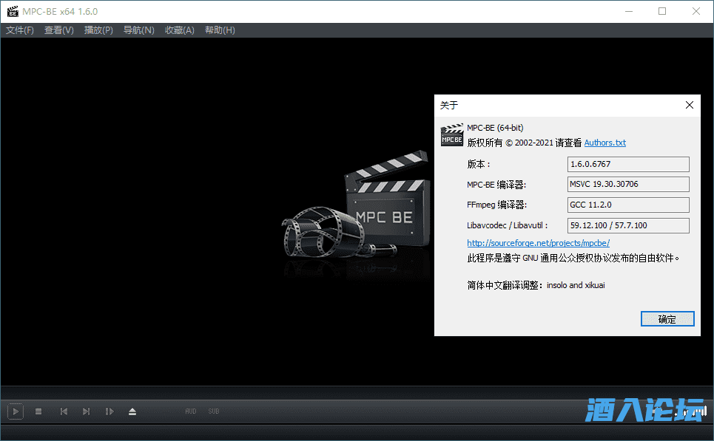The image size is (714, 441).
Task: Open the Authors.txt link
Action: tap(604, 143)
